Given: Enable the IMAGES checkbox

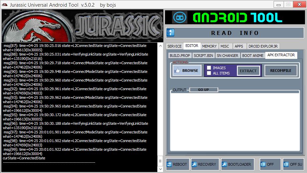Looking at the screenshot, I should (x=209, y=68).
